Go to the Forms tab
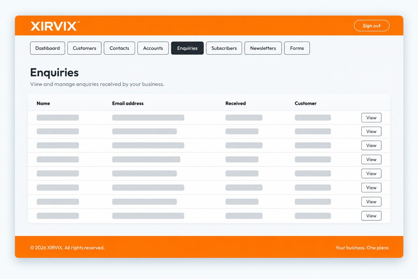This screenshot has height=279, width=418. coord(297,48)
